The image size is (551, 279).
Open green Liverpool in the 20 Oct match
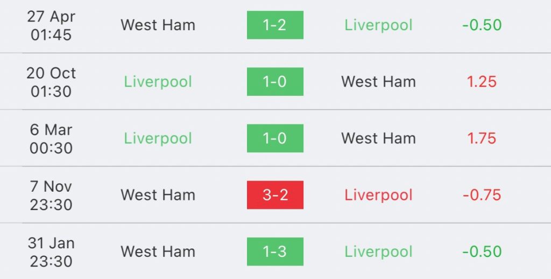(158, 82)
